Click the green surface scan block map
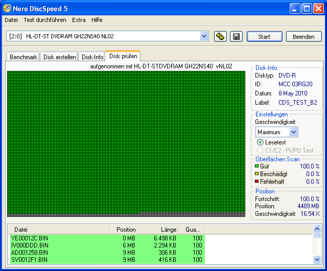The image size is (327, 271). point(126,144)
